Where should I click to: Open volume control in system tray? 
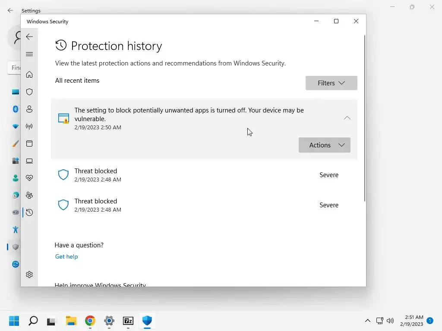(390, 321)
